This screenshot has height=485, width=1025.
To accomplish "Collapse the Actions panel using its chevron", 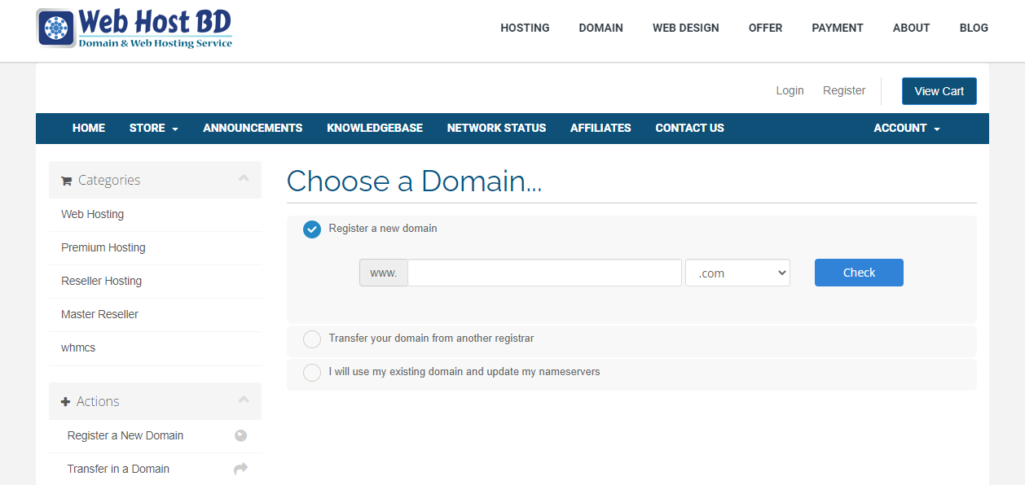I will point(244,398).
